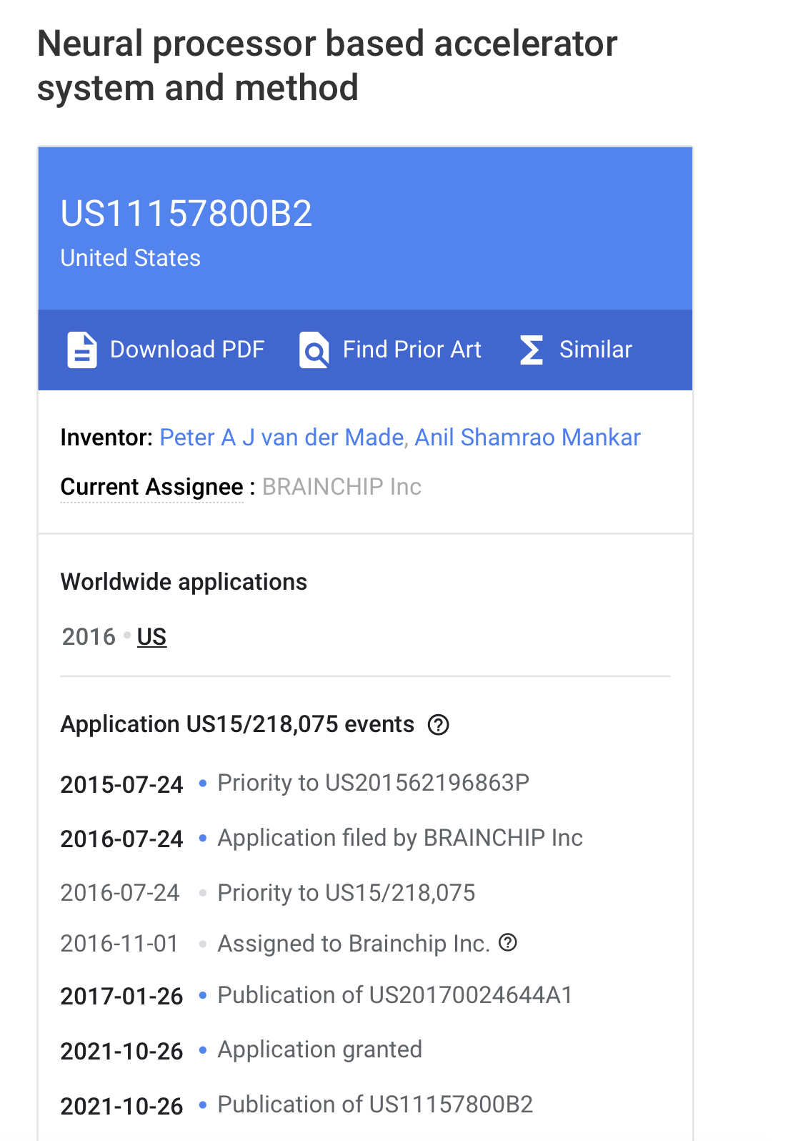Click Priority to US201562196863P event
798x1141 pixels.
point(374,783)
